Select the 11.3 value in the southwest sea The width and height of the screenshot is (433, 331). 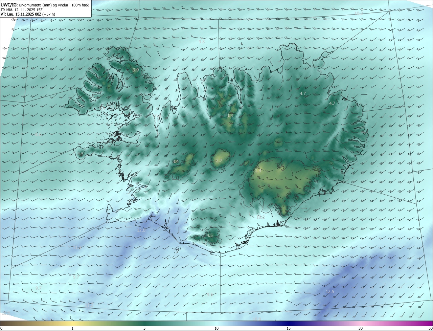pos(77,247)
